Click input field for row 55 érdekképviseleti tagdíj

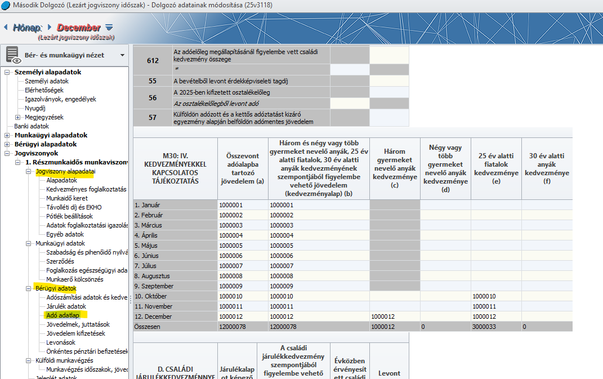coord(389,81)
